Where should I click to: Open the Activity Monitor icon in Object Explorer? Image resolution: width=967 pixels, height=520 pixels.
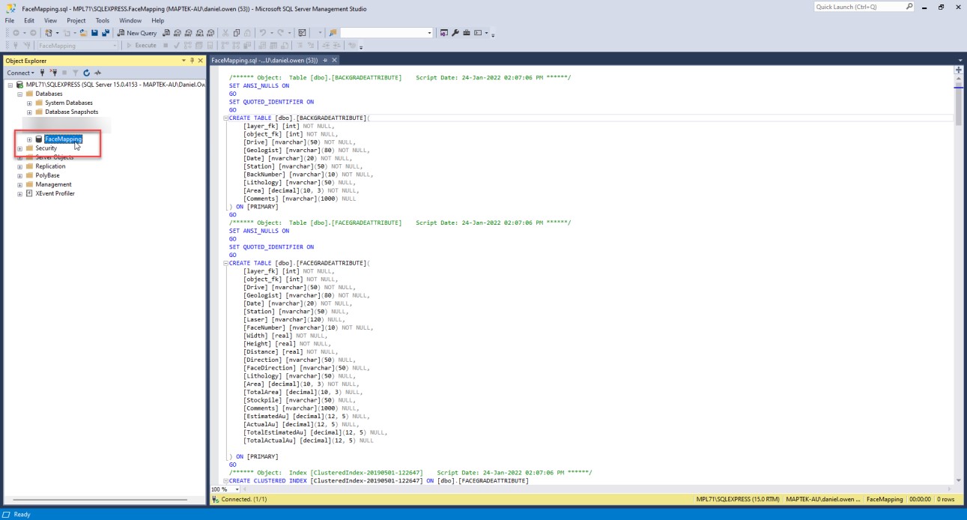click(97, 73)
